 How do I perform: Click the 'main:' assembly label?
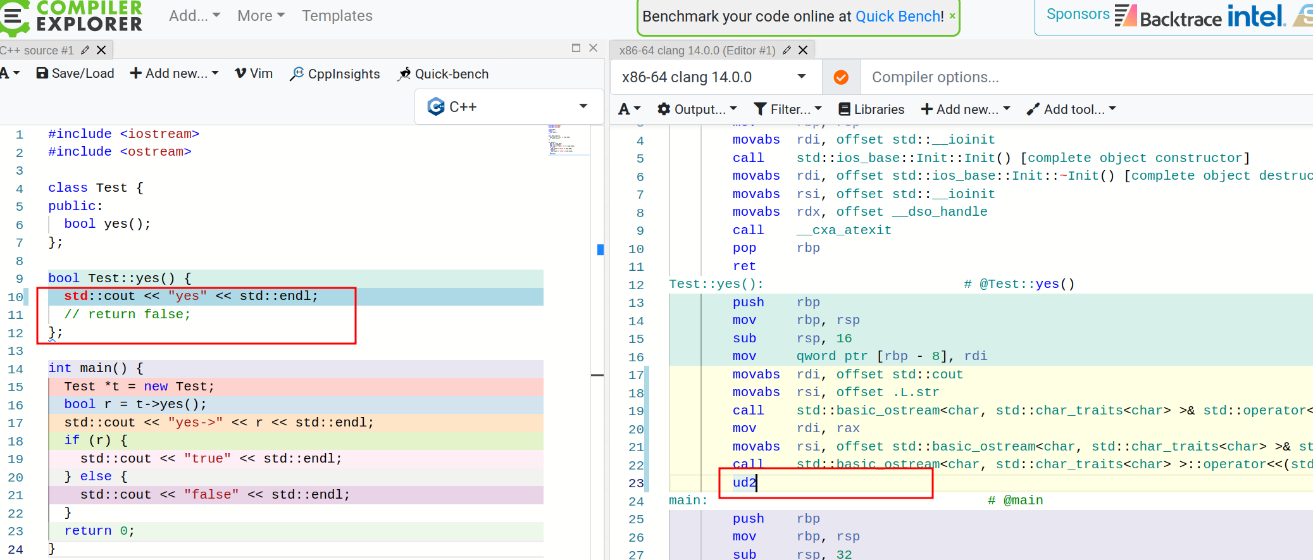688,501
